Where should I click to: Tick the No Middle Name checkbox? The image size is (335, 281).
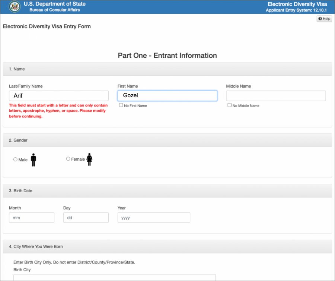[230, 105]
